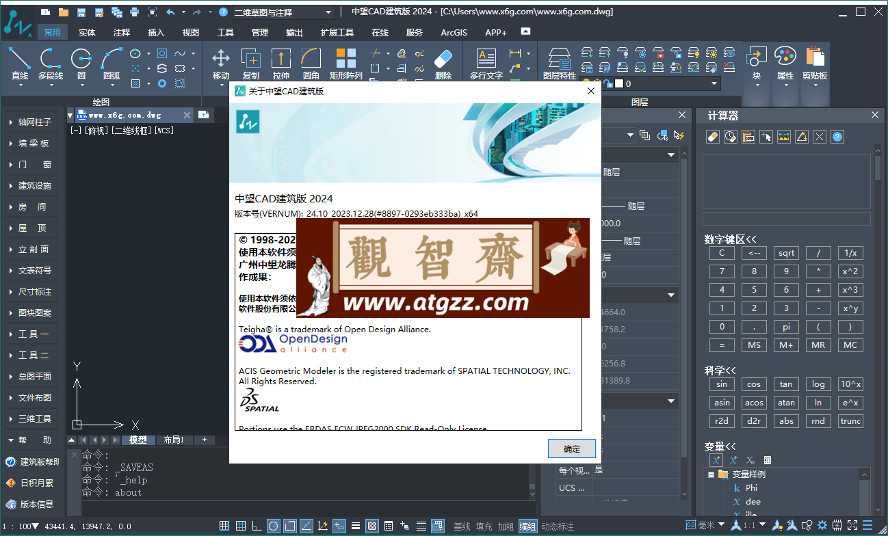This screenshot has width=888, height=536.
Task: Select the 圆 circle tool
Action: tap(81, 64)
